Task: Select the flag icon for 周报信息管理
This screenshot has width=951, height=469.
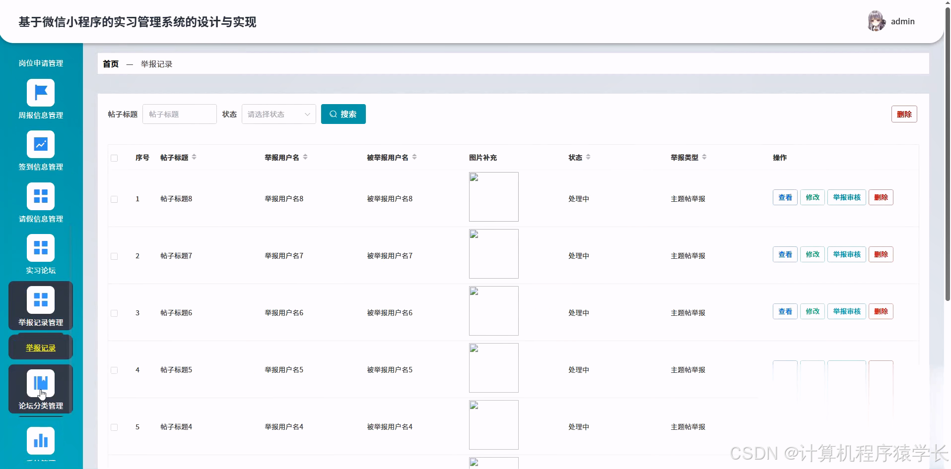Action: [41, 92]
